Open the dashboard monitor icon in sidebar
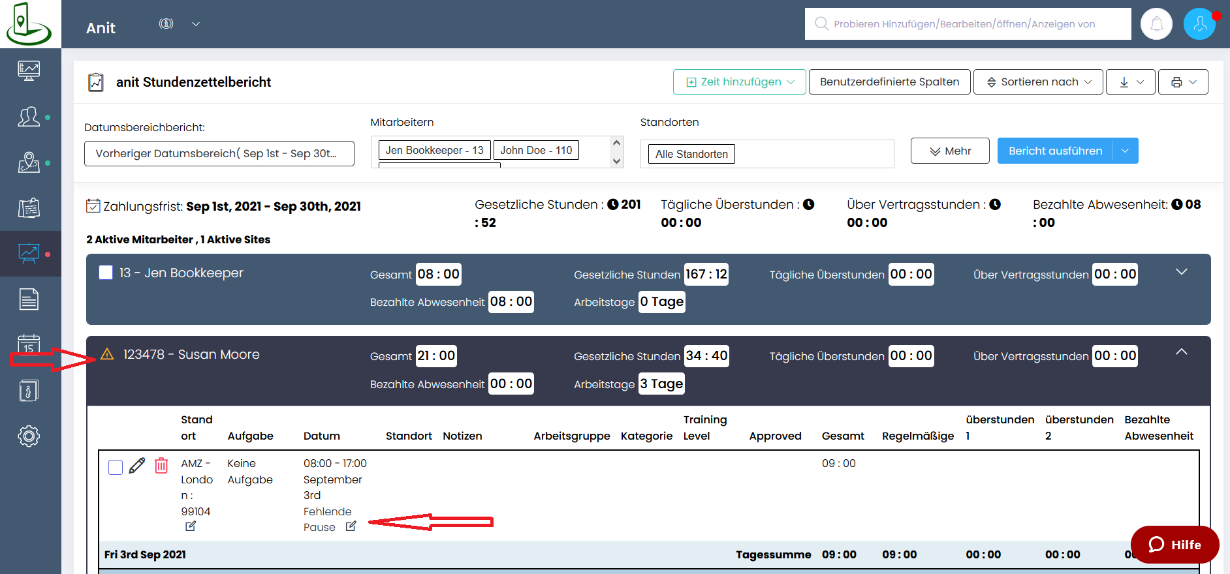Image resolution: width=1230 pixels, height=574 pixels. tap(29, 70)
